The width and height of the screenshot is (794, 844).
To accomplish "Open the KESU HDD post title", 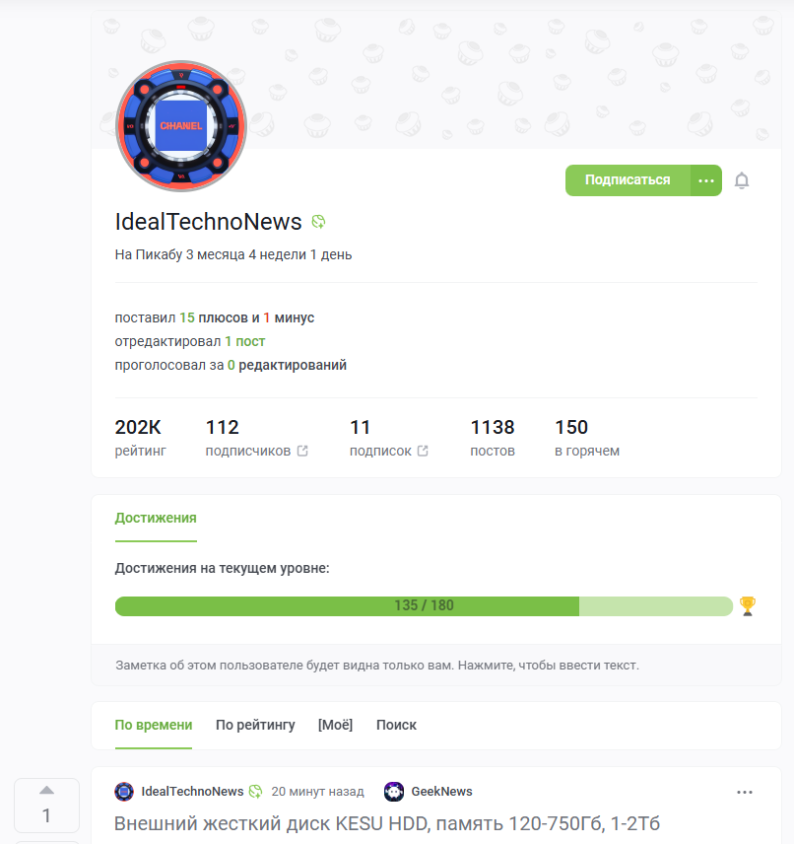I will click(387, 823).
